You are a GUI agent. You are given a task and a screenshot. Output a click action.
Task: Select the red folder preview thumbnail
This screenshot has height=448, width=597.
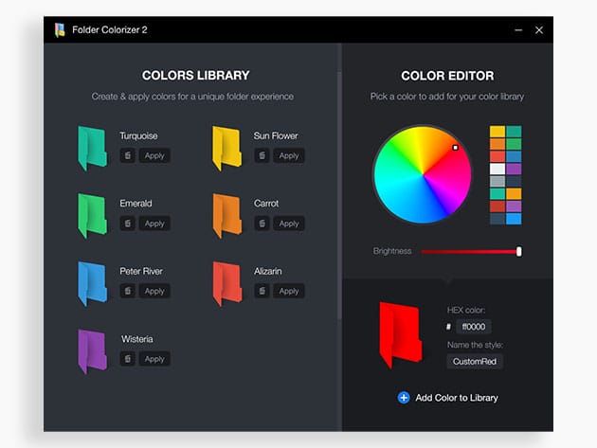399,333
